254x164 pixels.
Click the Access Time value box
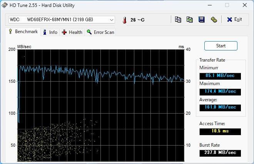click(220, 131)
